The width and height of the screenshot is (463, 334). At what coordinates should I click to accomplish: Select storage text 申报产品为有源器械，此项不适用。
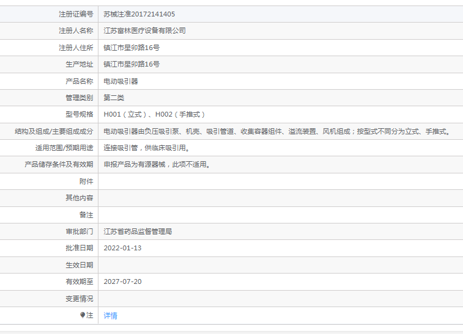tap(157, 164)
